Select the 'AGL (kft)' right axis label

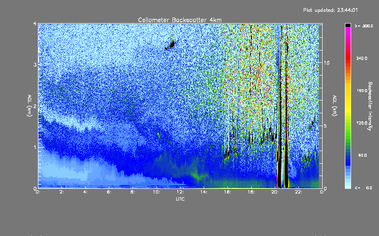pos(334,106)
